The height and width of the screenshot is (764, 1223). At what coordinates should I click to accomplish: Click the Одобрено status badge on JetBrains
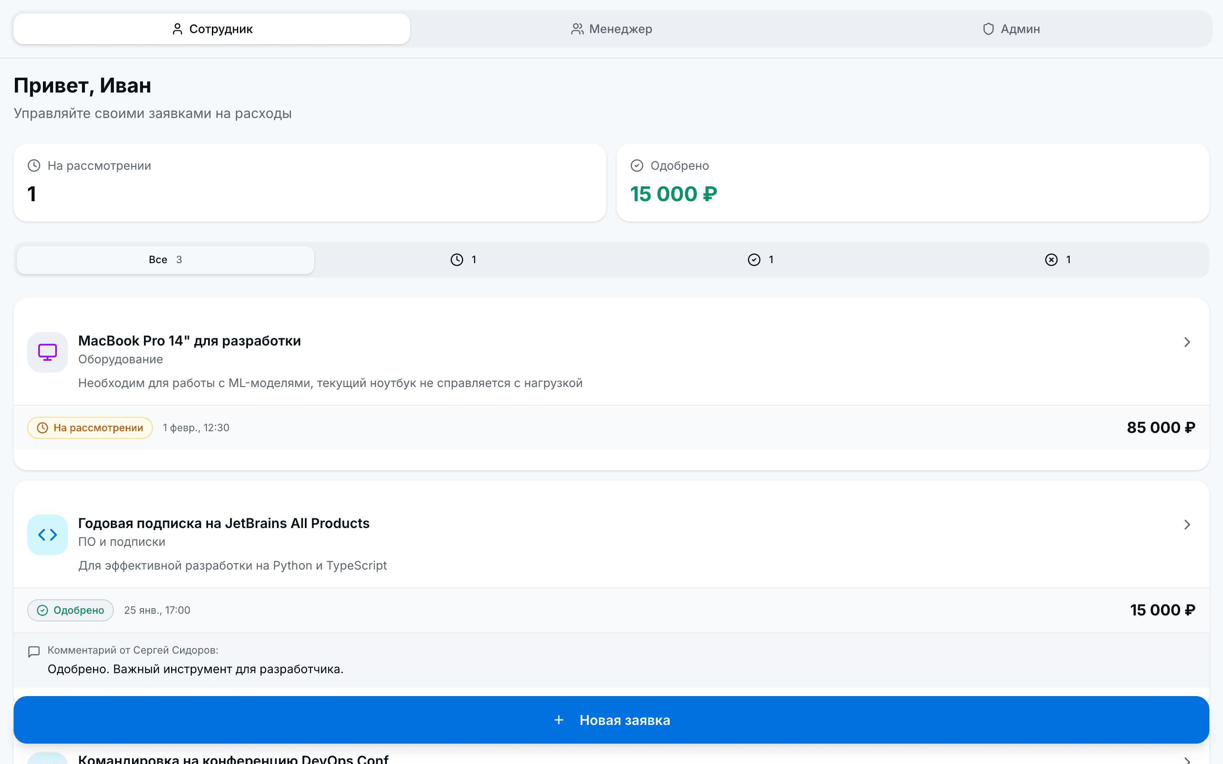point(70,610)
